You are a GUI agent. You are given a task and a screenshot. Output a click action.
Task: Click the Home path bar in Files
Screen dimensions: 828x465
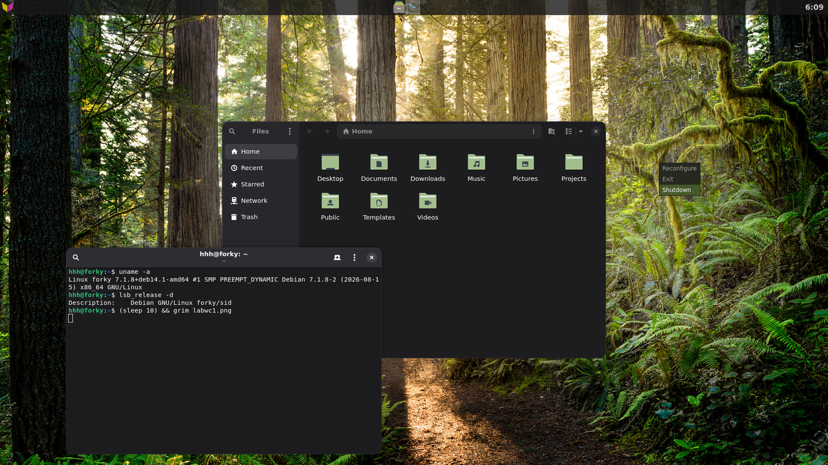click(x=439, y=131)
